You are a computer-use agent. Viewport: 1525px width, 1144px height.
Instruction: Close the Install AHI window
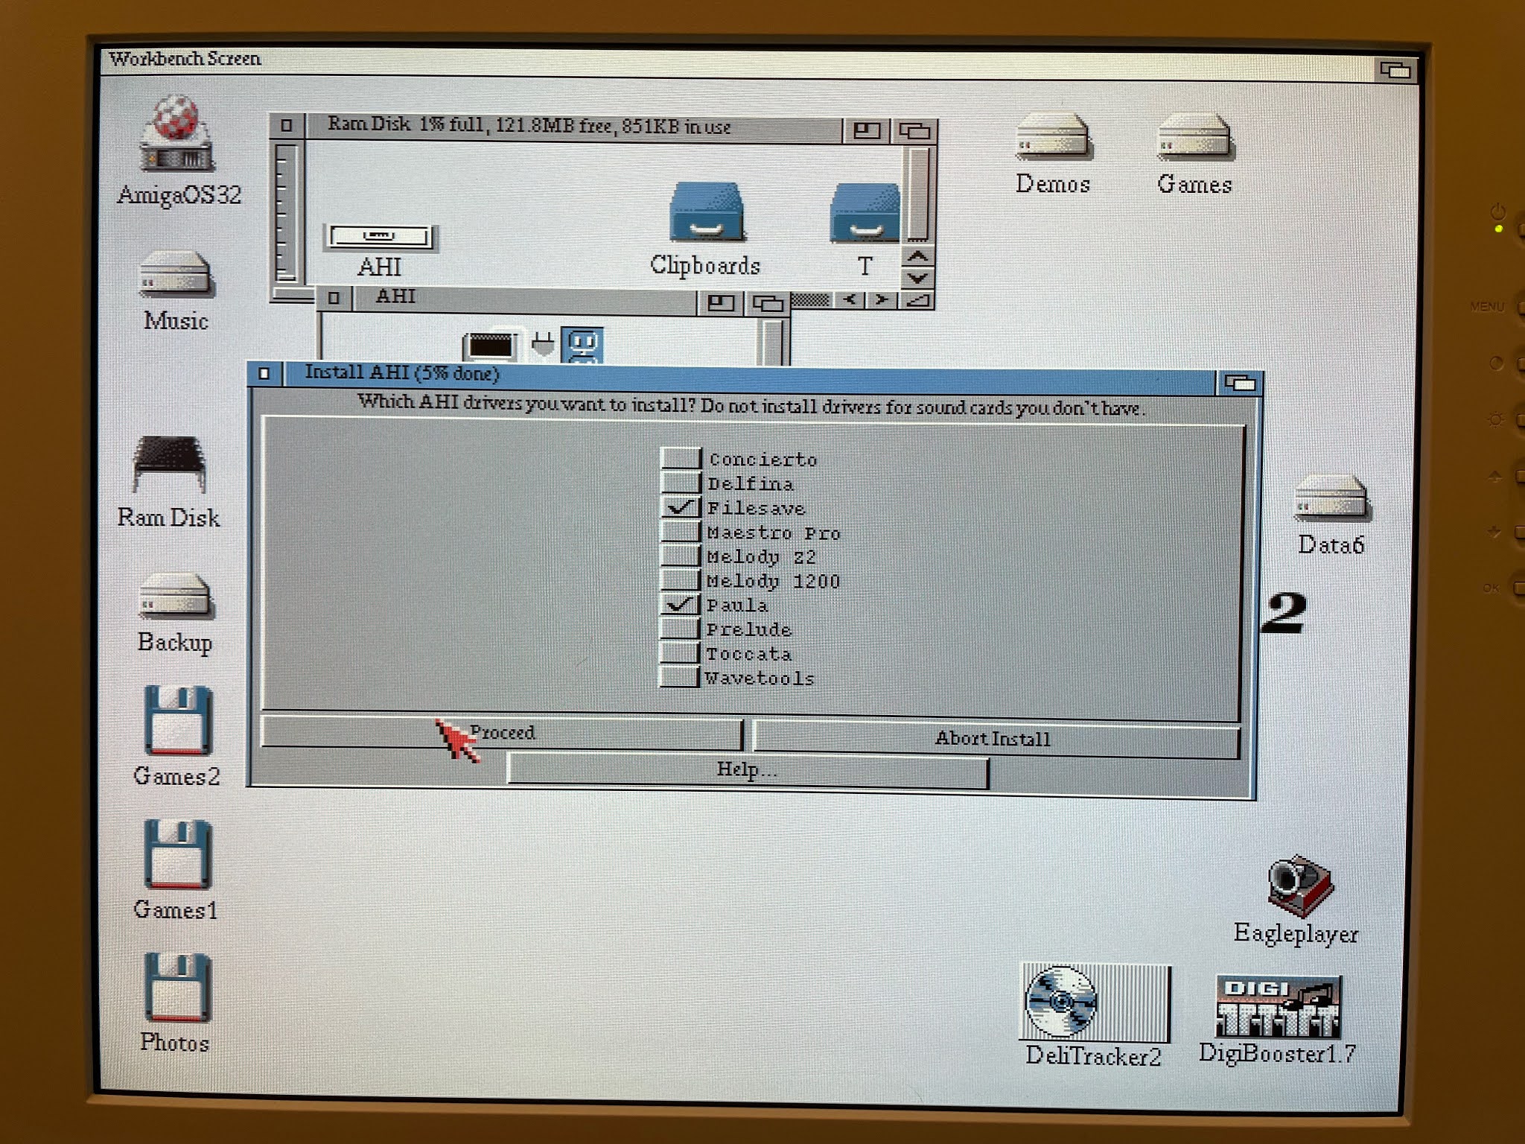264,373
